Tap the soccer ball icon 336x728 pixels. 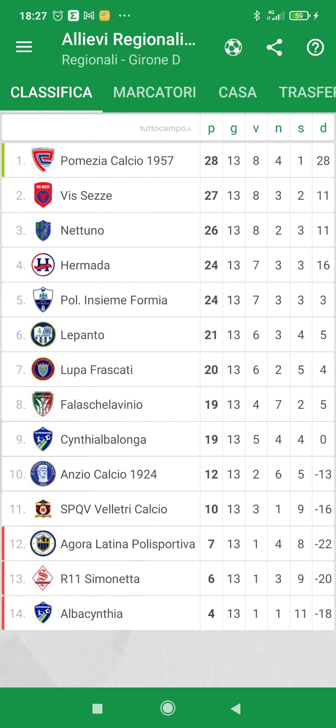tap(233, 47)
